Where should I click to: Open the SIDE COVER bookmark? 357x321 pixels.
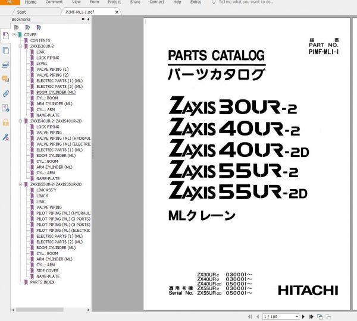tap(48, 270)
